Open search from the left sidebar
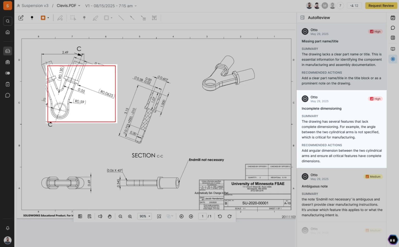Image resolution: width=399 pixels, height=247 pixels. tap(8, 21)
